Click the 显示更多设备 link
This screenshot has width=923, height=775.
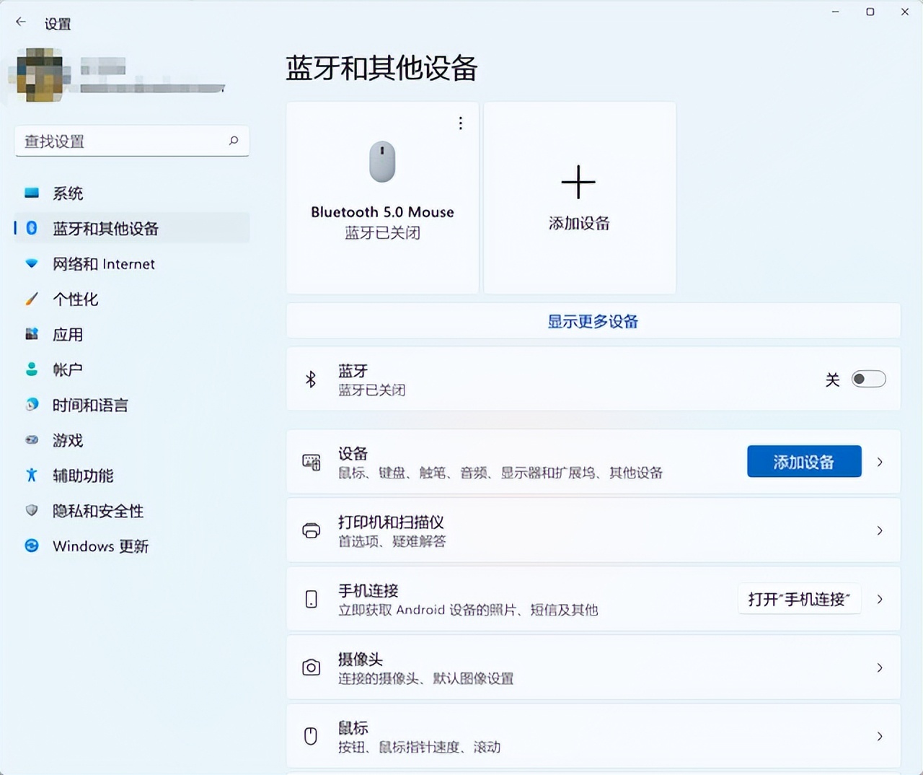click(592, 321)
